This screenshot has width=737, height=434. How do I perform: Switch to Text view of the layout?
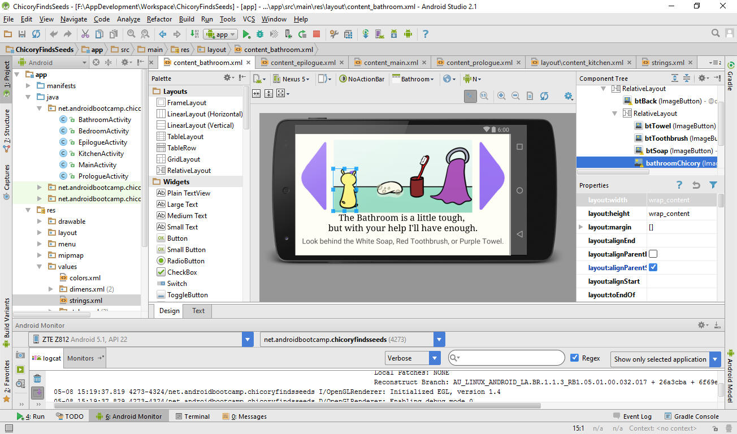[x=197, y=310]
